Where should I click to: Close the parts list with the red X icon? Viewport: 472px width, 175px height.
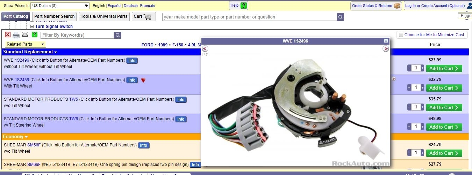pyautogui.click(x=8, y=35)
